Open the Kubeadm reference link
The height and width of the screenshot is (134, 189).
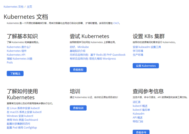139,113
